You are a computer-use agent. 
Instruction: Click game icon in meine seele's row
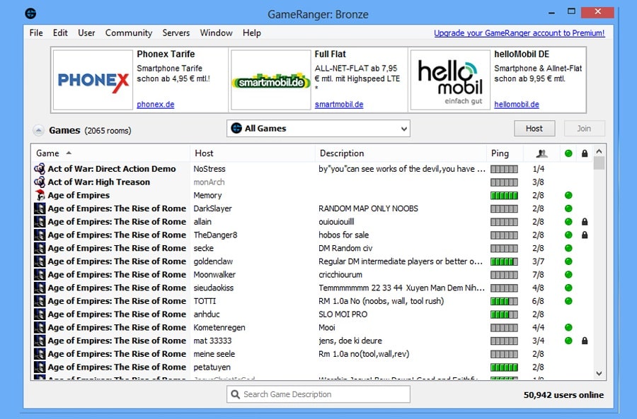(40, 354)
